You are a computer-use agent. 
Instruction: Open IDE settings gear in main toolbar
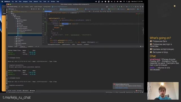coord(143,7)
